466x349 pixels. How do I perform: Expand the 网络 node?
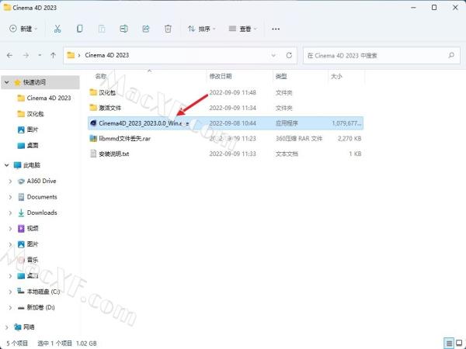tap(7, 327)
